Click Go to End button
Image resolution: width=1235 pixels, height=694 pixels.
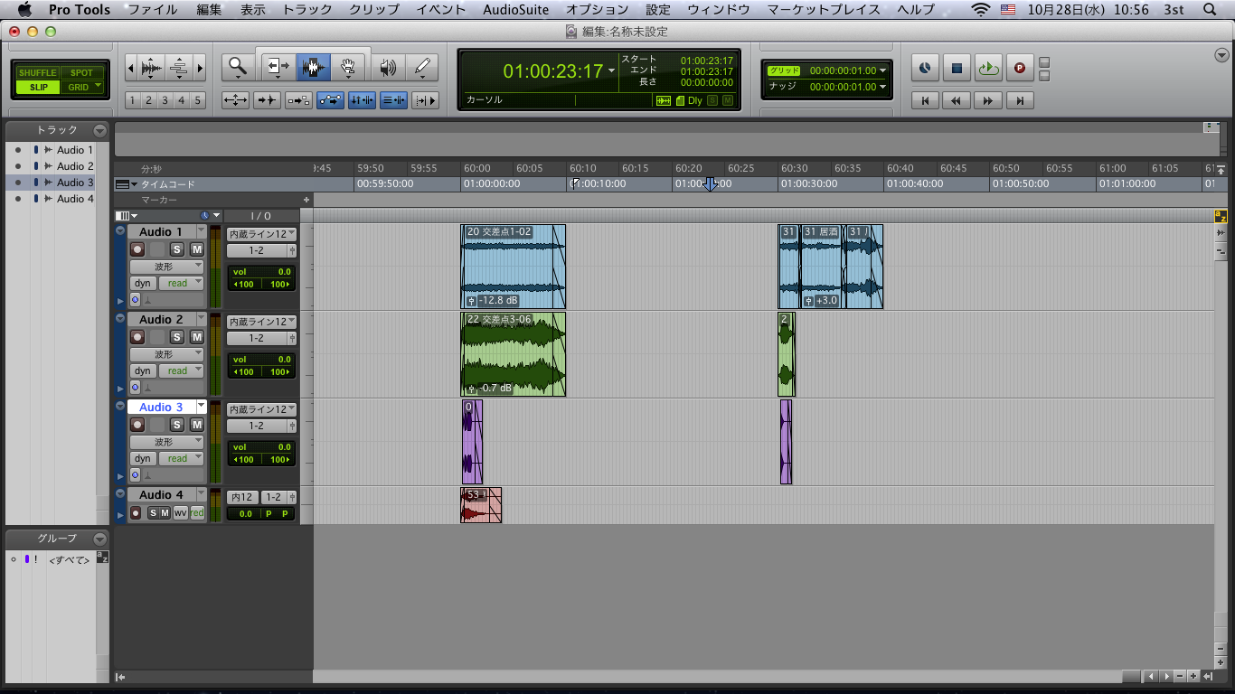pyautogui.click(x=1020, y=100)
